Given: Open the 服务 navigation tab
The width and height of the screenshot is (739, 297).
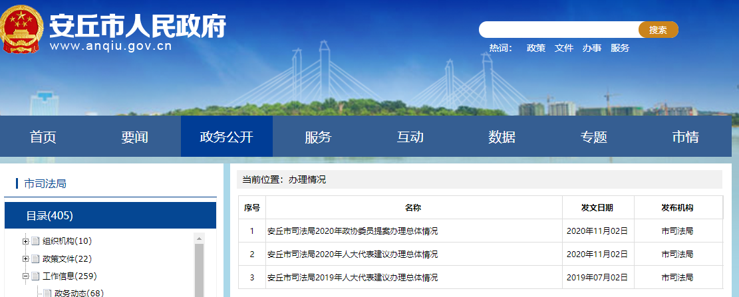Looking at the screenshot, I should coord(318,136).
